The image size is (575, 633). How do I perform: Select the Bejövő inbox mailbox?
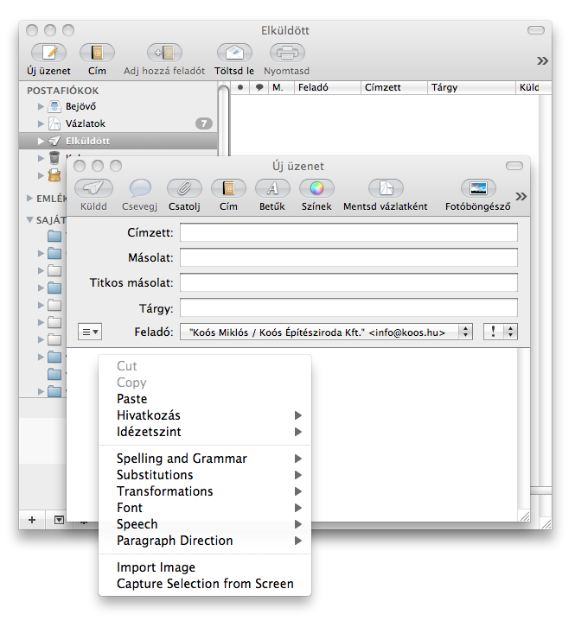[x=118, y=106]
